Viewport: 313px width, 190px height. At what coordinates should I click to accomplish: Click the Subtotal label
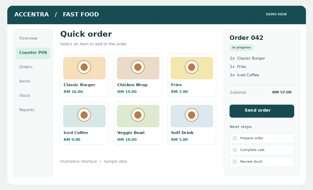(x=238, y=92)
